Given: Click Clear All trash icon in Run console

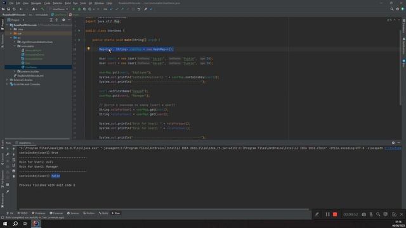Looking at the screenshot, I should (14, 176).
